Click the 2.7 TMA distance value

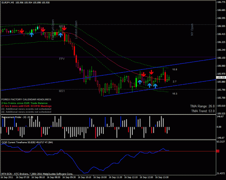click(175, 81)
